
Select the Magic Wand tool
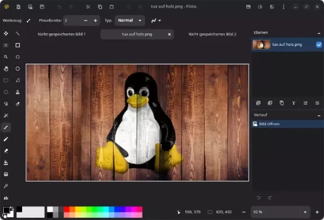point(6,115)
